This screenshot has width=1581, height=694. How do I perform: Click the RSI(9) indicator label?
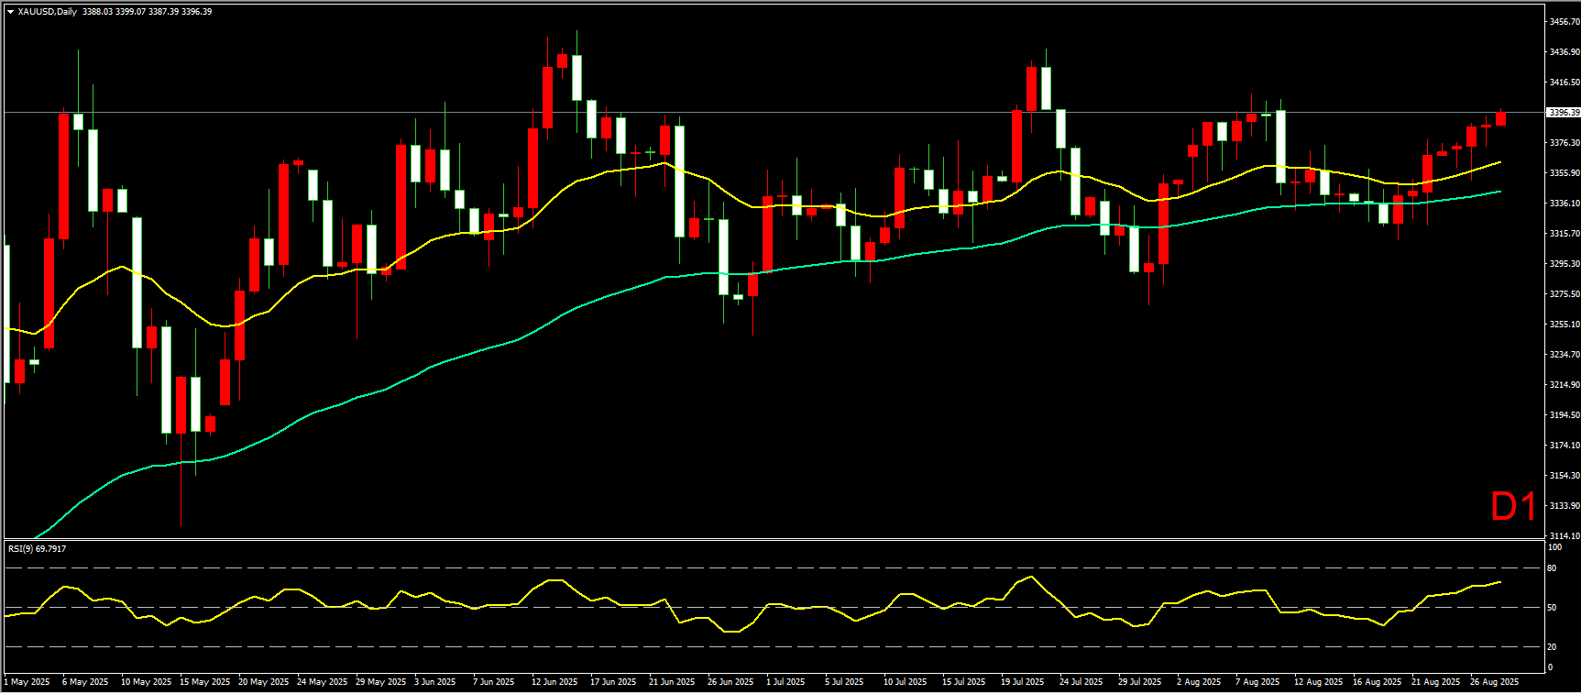(x=37, y=548)
